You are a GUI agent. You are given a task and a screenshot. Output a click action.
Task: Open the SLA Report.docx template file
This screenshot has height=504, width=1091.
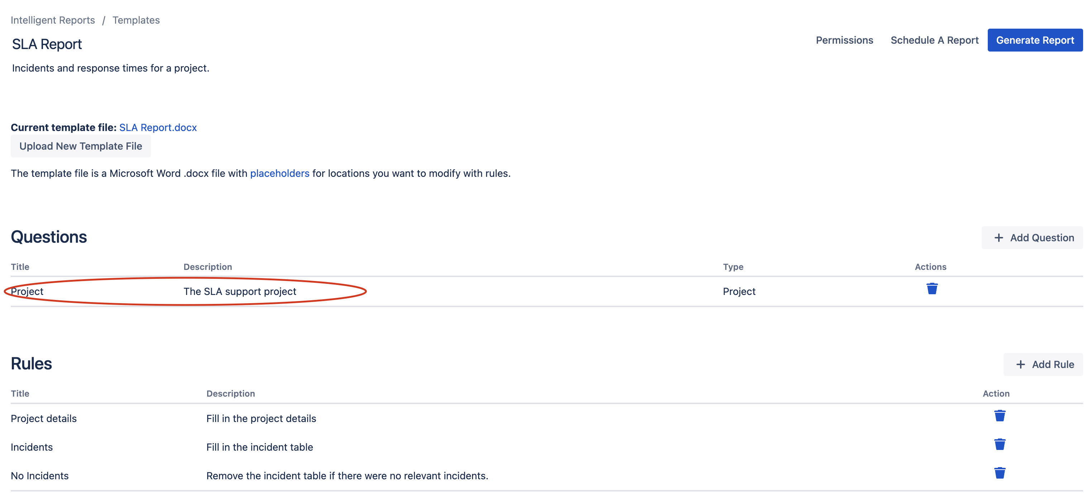coord(158,127)
